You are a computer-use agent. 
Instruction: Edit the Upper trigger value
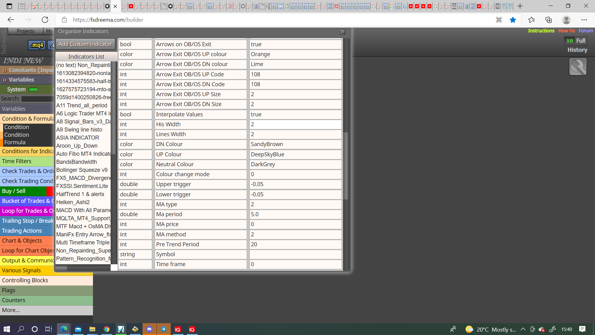[295, 184]
